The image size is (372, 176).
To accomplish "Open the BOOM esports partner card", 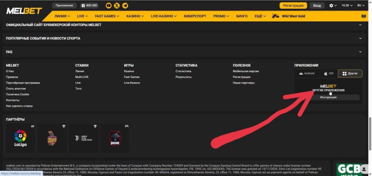I will pos(115,138).
